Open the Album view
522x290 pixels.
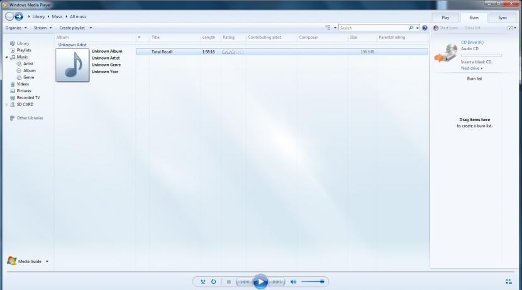click(x=30, y=70)
